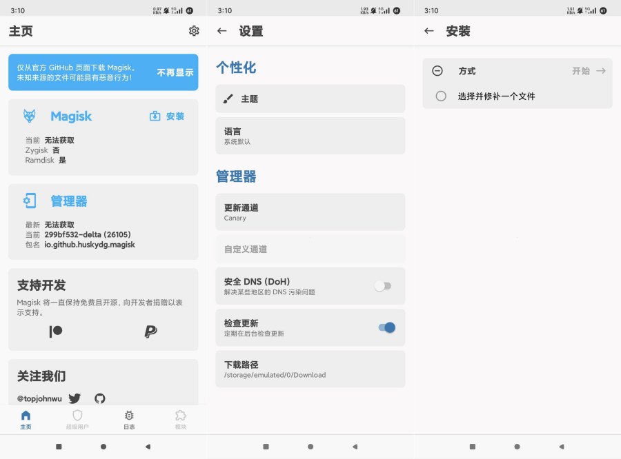Tap the recents square below the 主页 screen
Viewport: 621px width, 459px height.
click(x=59, y=447)
